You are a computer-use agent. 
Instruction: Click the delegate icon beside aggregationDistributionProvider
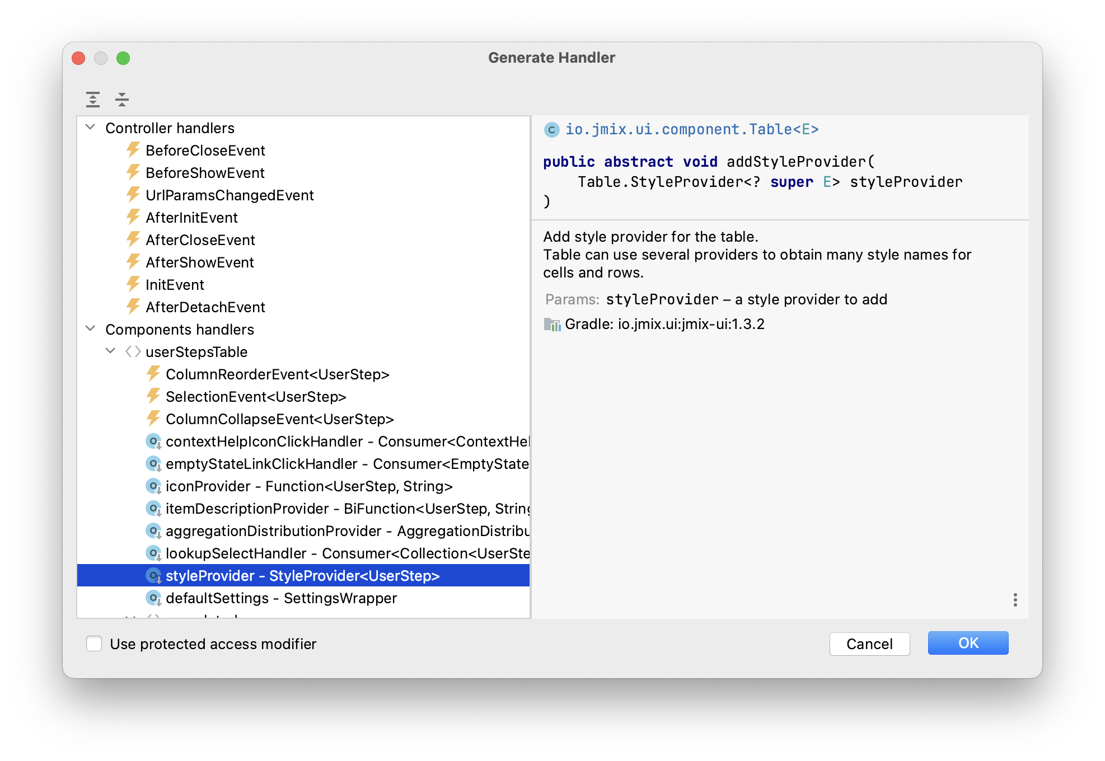coord(153,531)
